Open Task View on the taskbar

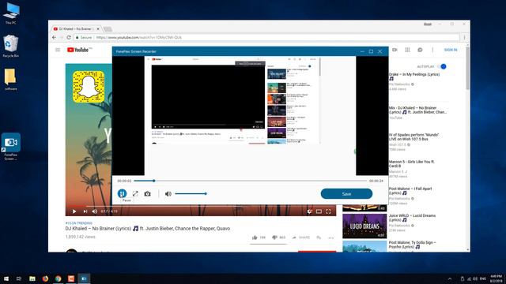pos(19,278)
